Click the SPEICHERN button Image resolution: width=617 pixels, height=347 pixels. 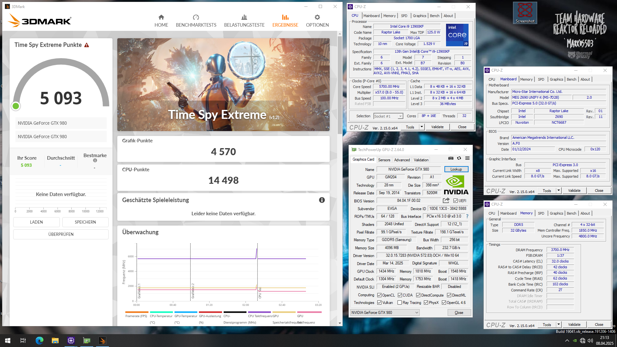tap(85, 222)
